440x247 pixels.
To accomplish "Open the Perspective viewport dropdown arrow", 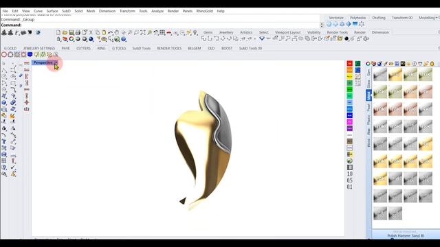I will coord(56,62).
